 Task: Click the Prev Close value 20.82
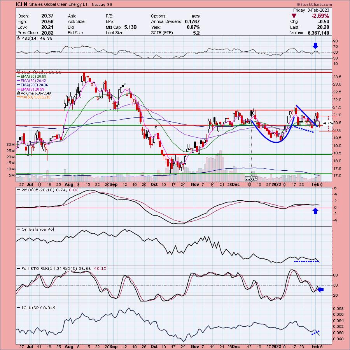[x=47, y=33]
